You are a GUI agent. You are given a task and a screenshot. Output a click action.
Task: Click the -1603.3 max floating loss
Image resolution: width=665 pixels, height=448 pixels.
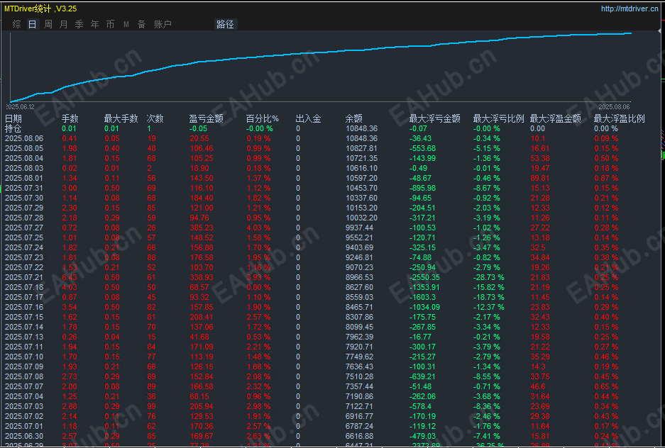423,297
